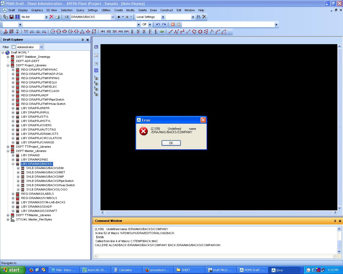Select the square with diagonal tool
Image resolution: width=343 pixels, height=274 pixels.
coord(94,32)
